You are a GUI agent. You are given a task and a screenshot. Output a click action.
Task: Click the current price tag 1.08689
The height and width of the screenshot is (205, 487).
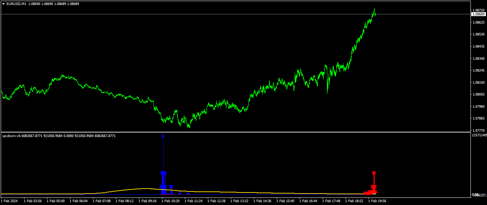(x=478, y=14)
